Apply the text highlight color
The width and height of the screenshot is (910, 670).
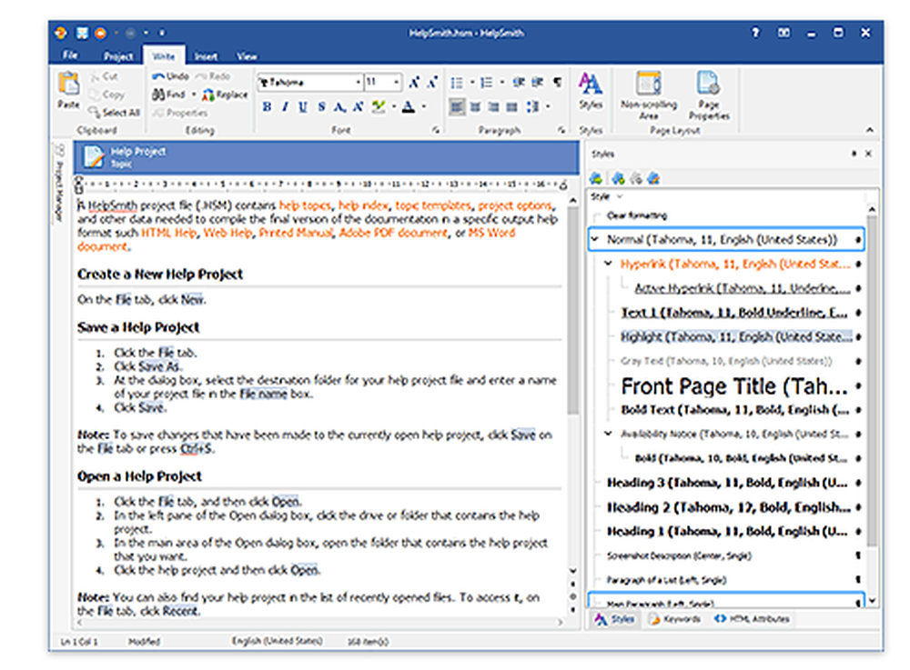click(379, 106)
